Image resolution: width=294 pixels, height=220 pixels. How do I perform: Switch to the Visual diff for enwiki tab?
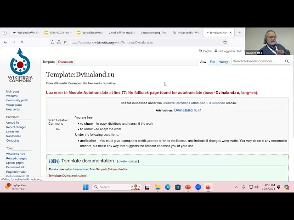[x=122, y=33]
